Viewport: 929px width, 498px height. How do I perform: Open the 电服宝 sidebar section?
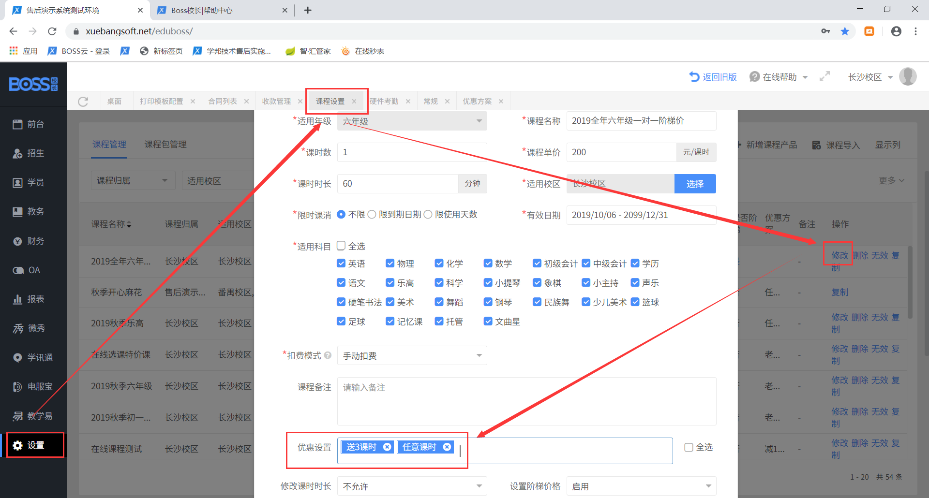click(x=33, y=387)
